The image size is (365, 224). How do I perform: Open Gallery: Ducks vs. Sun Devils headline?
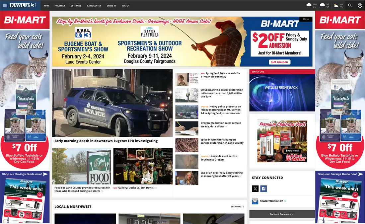click(x=136, y=188)
